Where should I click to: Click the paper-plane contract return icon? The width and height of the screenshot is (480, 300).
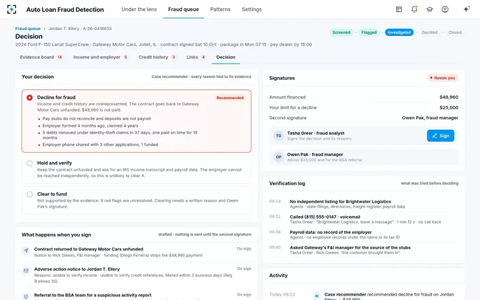pos(26,251)
